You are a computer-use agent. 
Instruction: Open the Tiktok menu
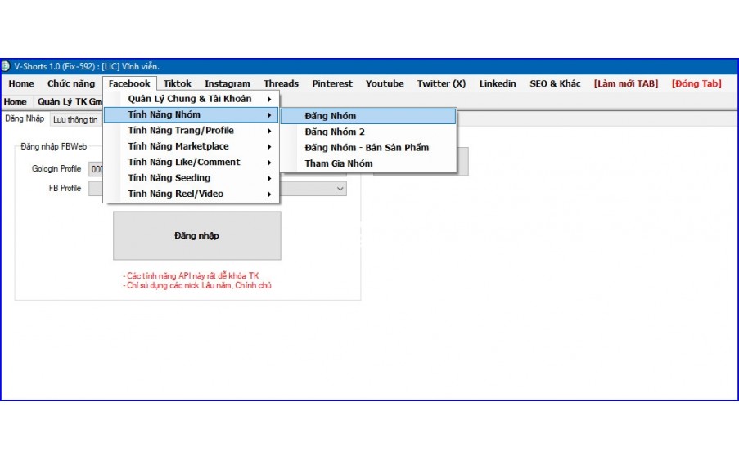[x=178, y=83]
